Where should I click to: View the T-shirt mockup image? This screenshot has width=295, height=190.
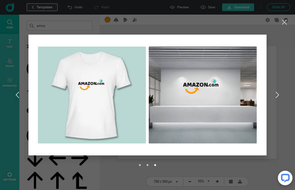point(92,95)
